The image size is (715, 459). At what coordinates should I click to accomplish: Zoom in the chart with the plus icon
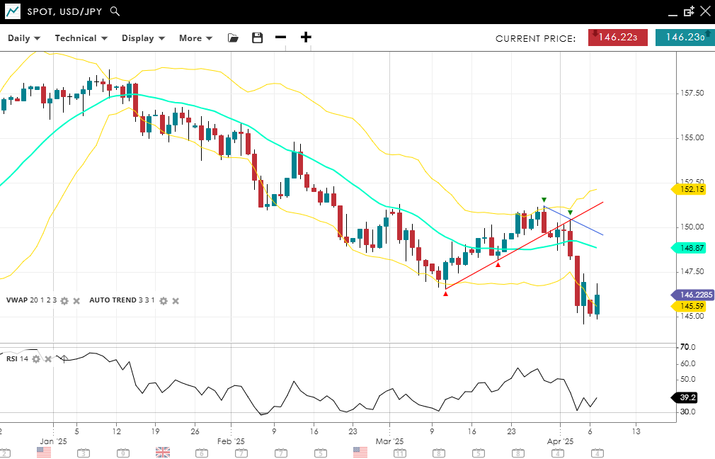pos(306,38)
